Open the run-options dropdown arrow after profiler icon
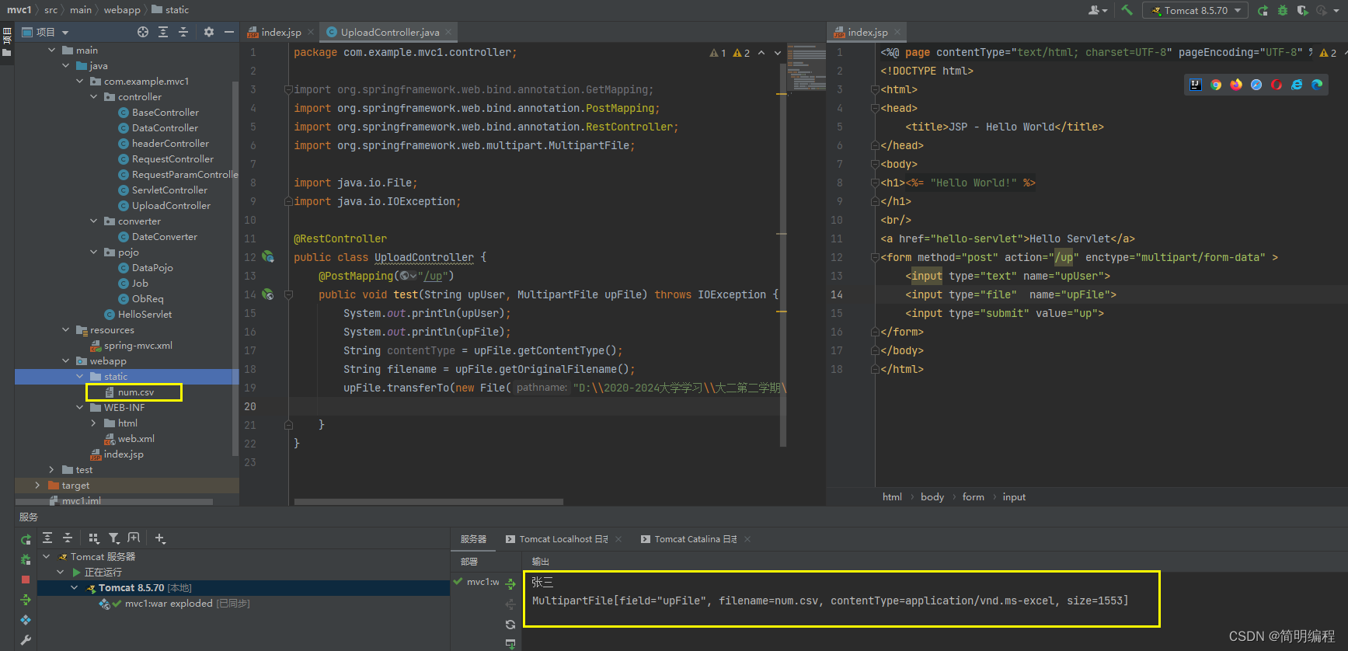 pos(1335,11)
